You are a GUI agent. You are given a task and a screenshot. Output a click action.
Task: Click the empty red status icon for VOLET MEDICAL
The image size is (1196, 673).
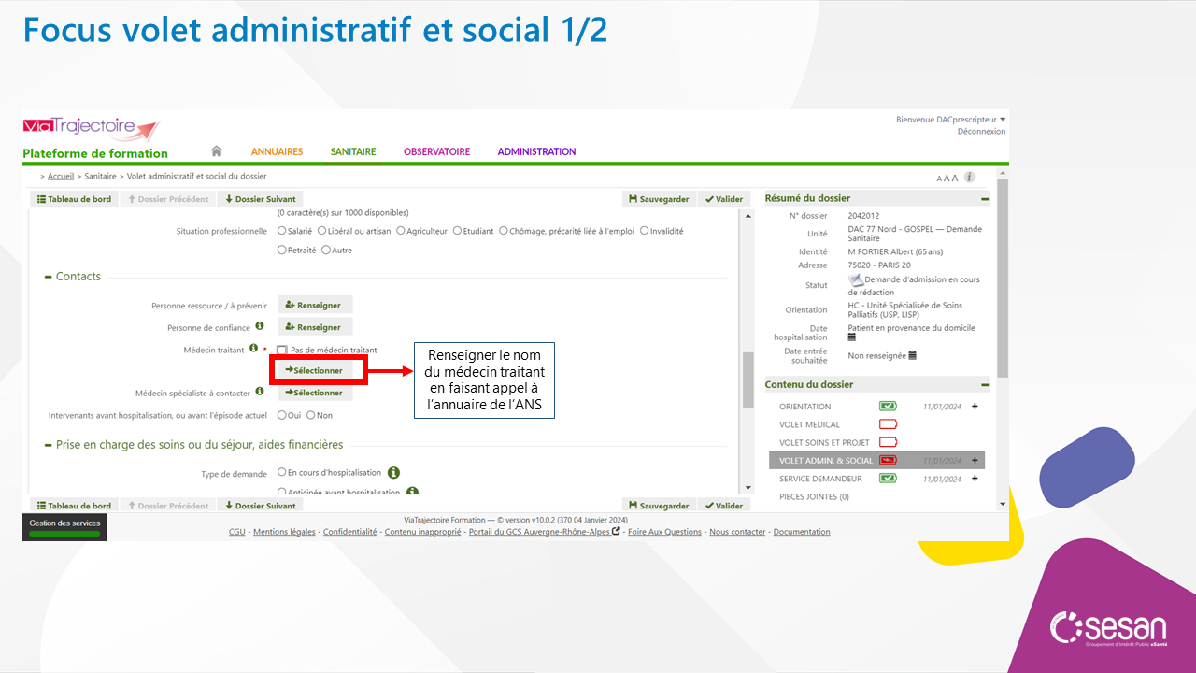tap(888, 424)
